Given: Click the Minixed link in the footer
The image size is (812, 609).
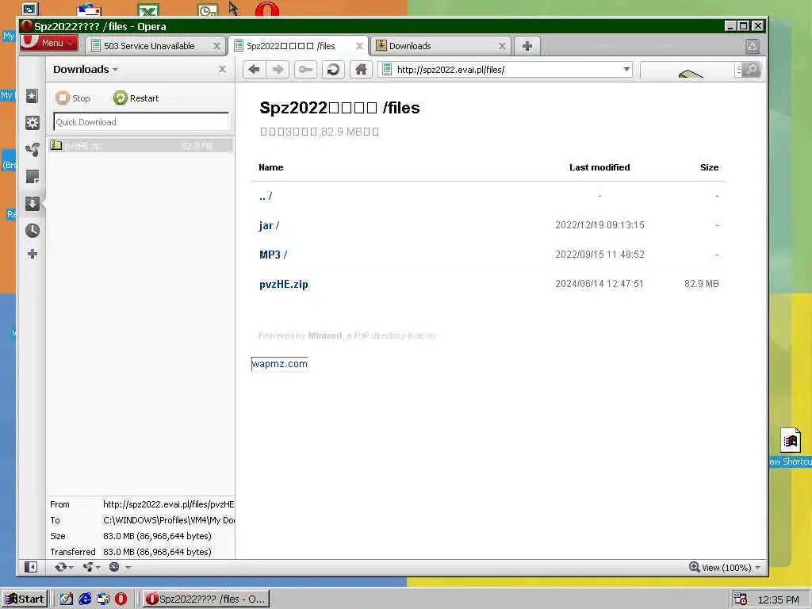Looking at the screenshot, I should pyautogui.click(x=325, y=335).
